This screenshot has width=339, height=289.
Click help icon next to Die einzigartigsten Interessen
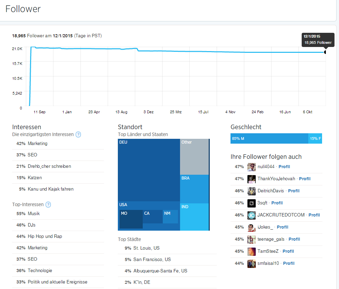coord(78,135)
